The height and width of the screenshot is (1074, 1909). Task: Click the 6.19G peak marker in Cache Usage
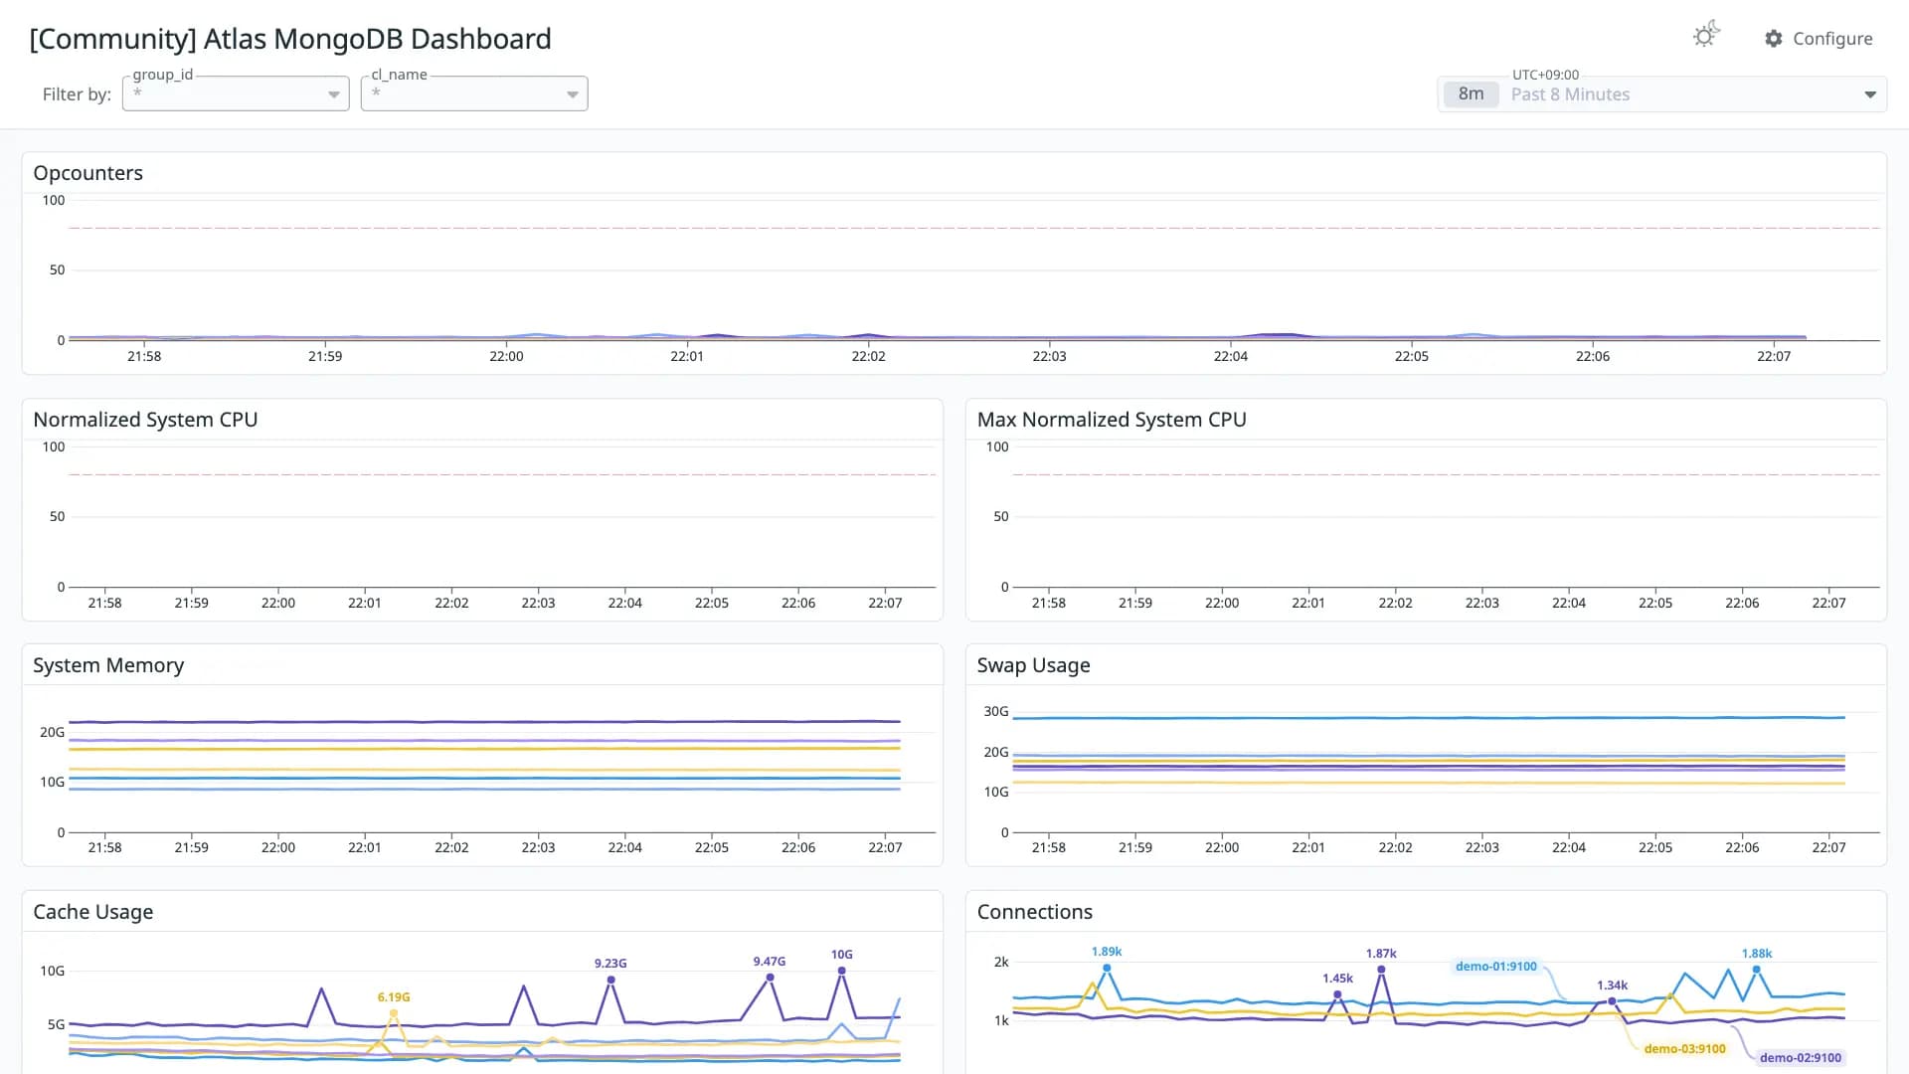pyautogui.click(x=394, y=1013)
